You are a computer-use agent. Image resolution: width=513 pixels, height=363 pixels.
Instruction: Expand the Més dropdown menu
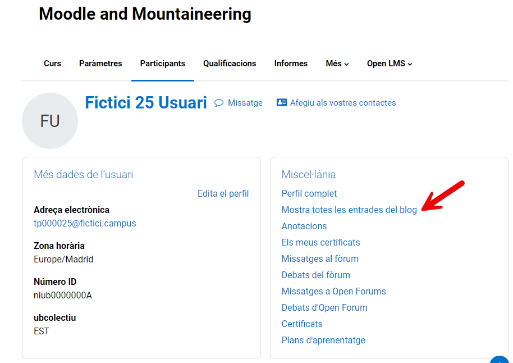click(x=337, y=63)
